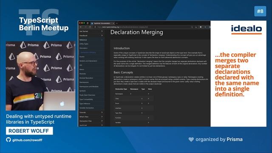The height and width of the screenshot is (153, 272).
Task: Click the site info icon before the URL
Action: (x=95, y=27)
